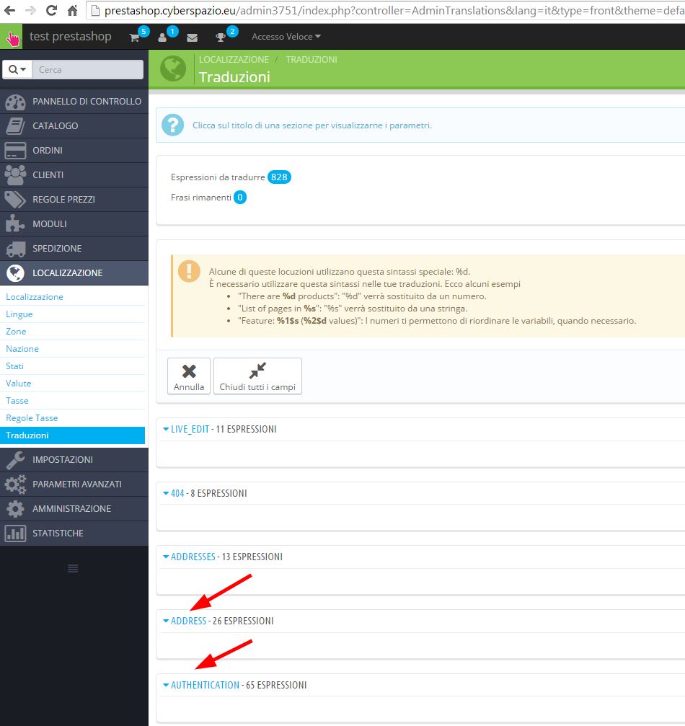The image size is (685, 726).
Task: Open the trophy achievements icon
Action: click(x=221, y=37)
